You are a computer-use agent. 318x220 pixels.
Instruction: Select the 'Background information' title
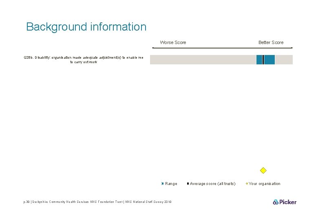(x=86, y=26)
